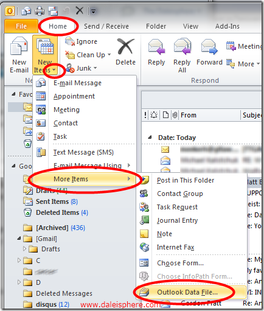Select Ignore conversation icon

[70, 41]
